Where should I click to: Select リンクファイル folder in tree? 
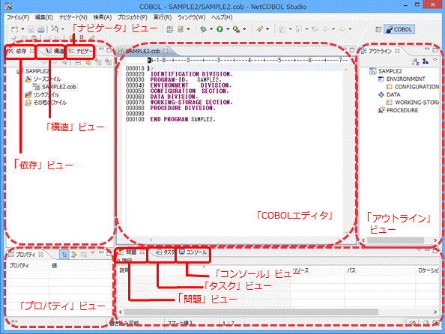42,95
